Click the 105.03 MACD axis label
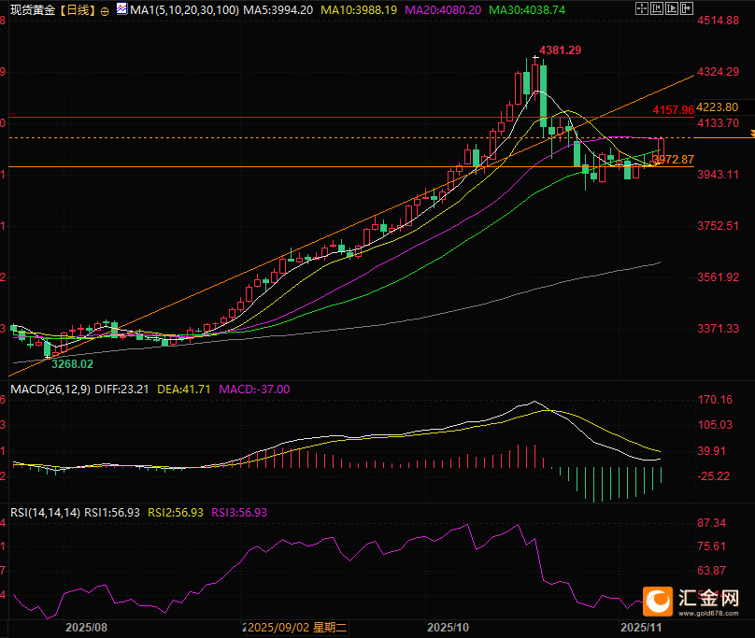 click(715, 425)
